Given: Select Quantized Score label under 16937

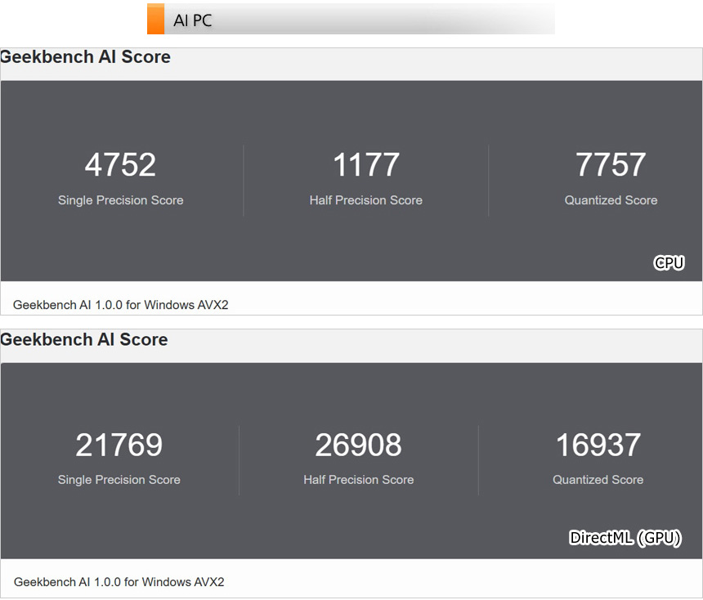Looking at the screenshot, I should (x=598, y=480).
